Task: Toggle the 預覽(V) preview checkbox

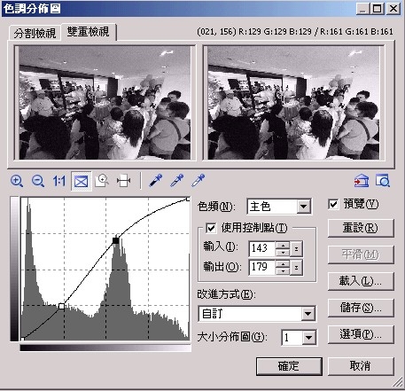Action: coord(333,204)
